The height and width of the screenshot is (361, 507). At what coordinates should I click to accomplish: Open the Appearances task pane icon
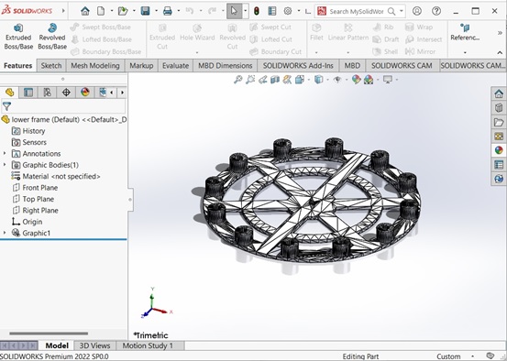499,150
